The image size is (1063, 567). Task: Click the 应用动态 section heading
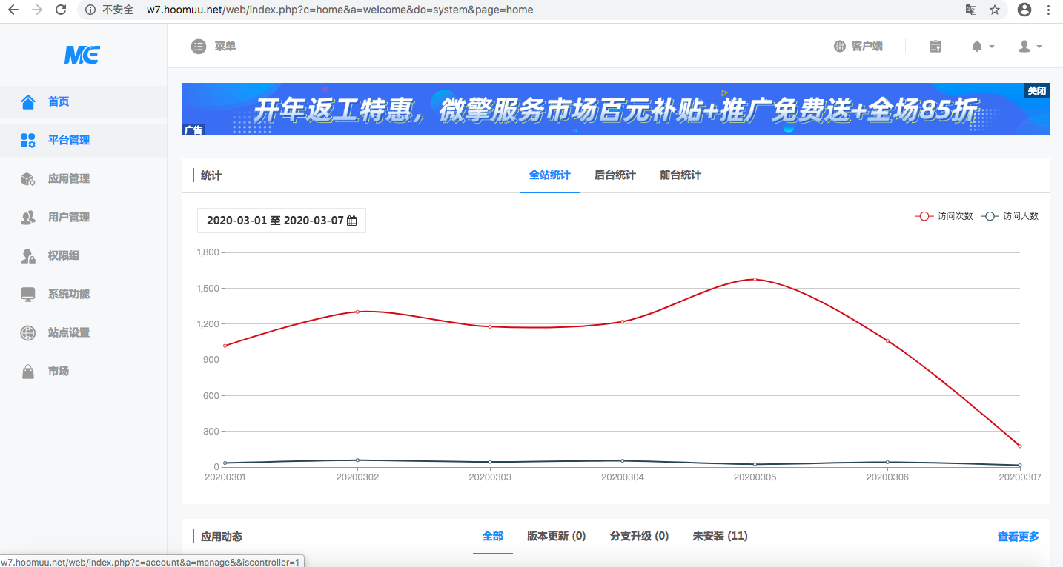222,537
